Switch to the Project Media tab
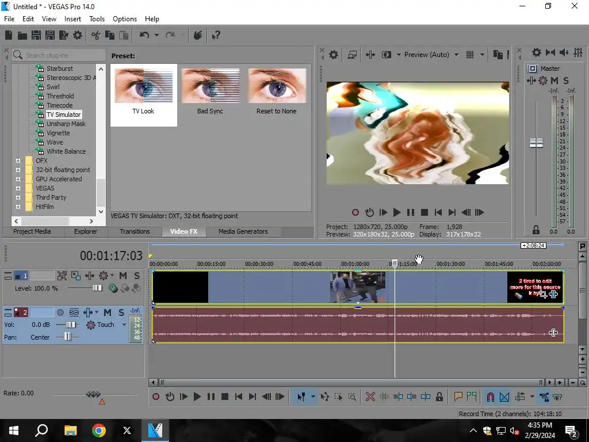The image size is (589, 442). [x=32, y=231]
